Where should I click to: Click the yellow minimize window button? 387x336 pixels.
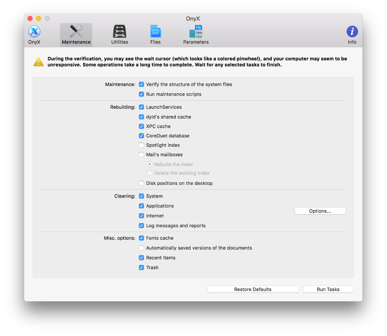point(39,18)
